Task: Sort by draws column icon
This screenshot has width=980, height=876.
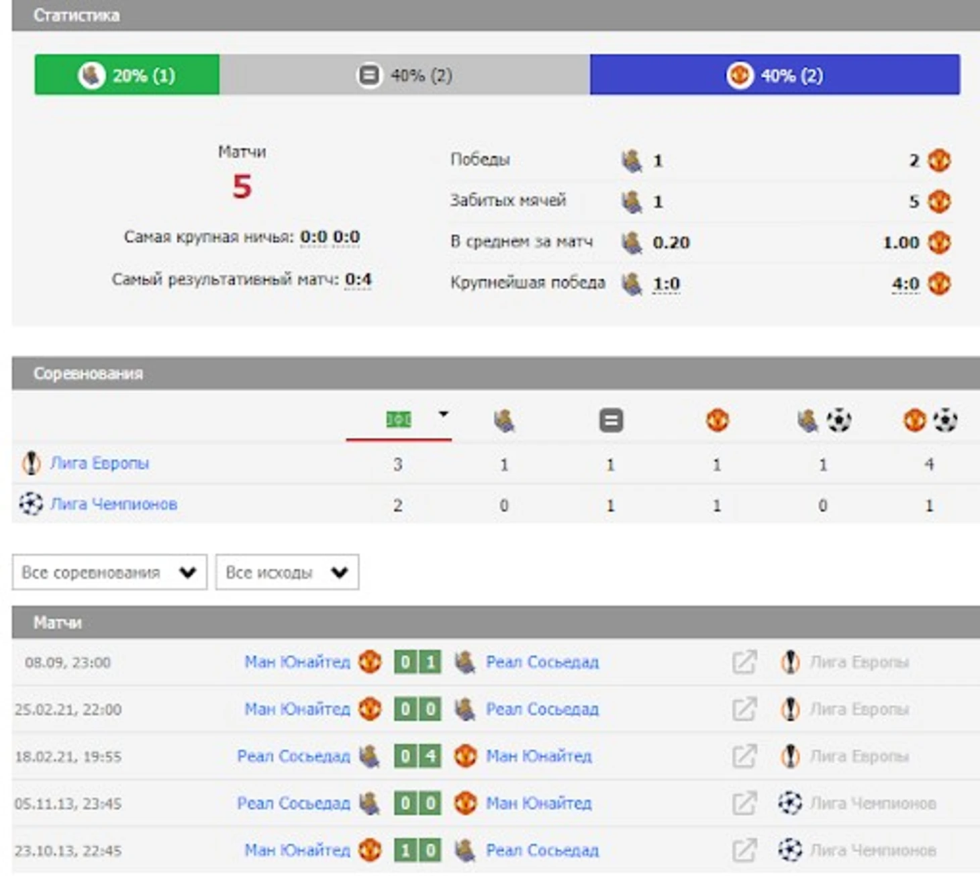Action: [x=611, y=421]
